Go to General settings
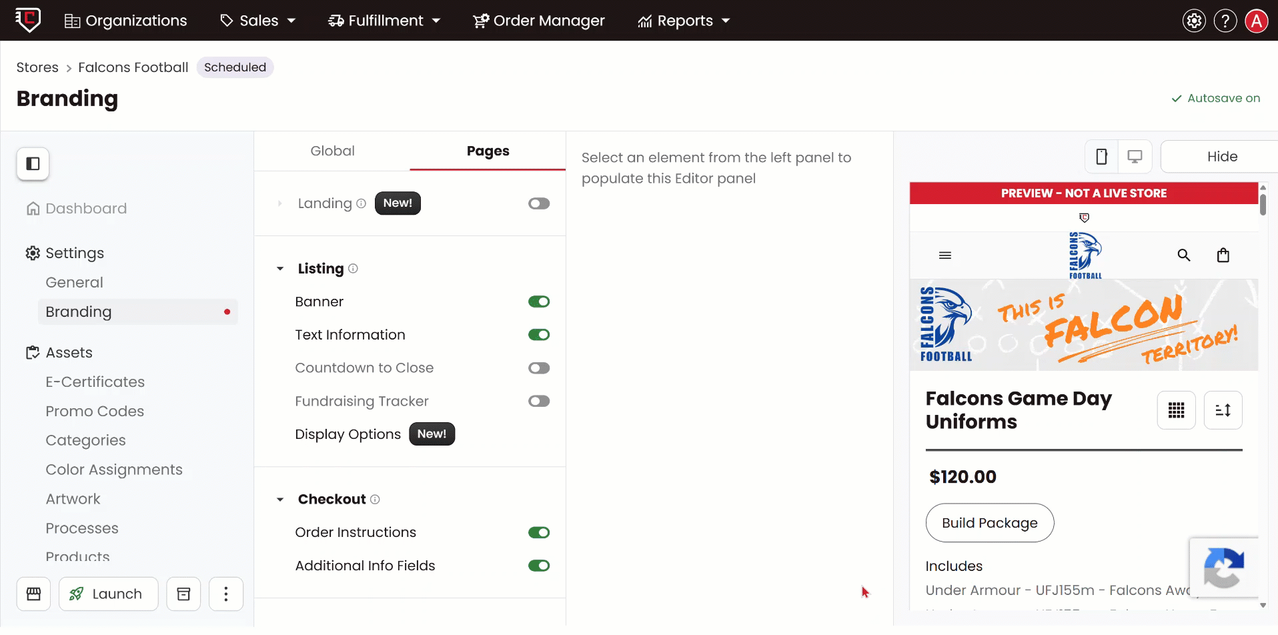Viewport: 1278px width, 635px height. [74, 282]
